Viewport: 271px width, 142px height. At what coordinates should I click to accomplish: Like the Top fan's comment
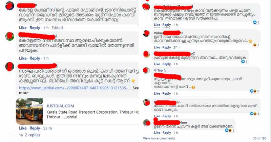pos(157,93)
